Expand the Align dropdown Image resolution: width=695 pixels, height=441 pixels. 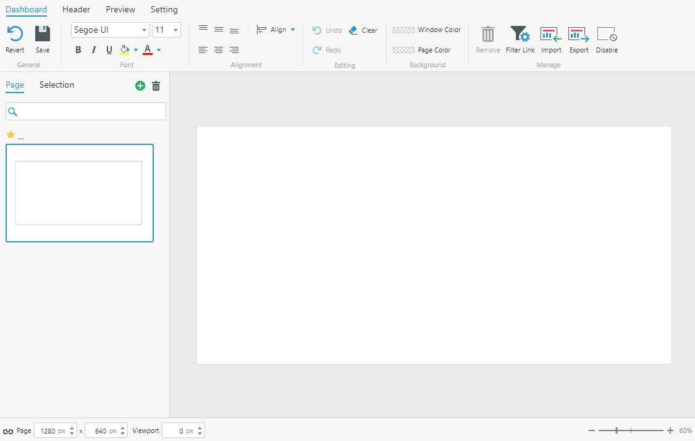[x=276, y=30]
